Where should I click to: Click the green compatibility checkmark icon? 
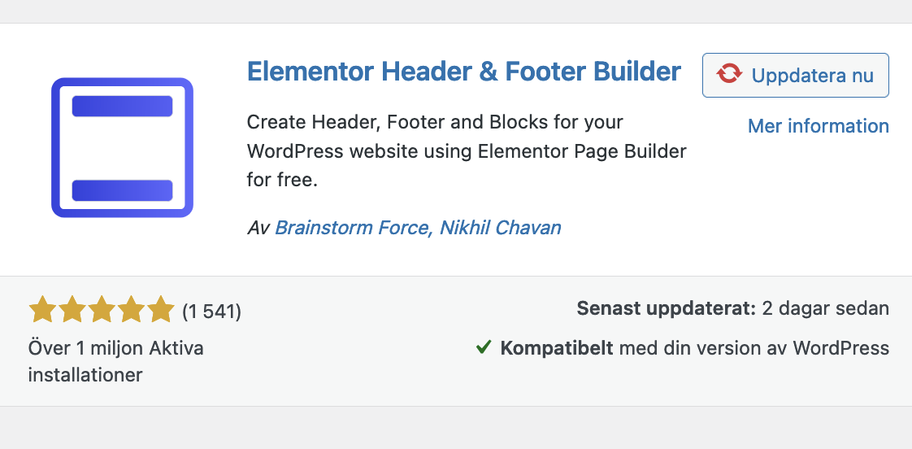tap(484, 348)
